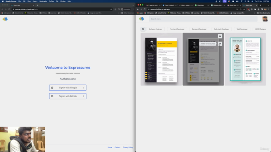The height and width of the screenshot is (152, 271).
Task: Open the Karen Richards resume template
Action: [x=161, y=59]
